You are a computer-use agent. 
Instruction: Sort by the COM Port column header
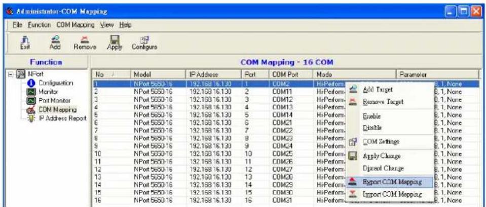coord(291,74)
